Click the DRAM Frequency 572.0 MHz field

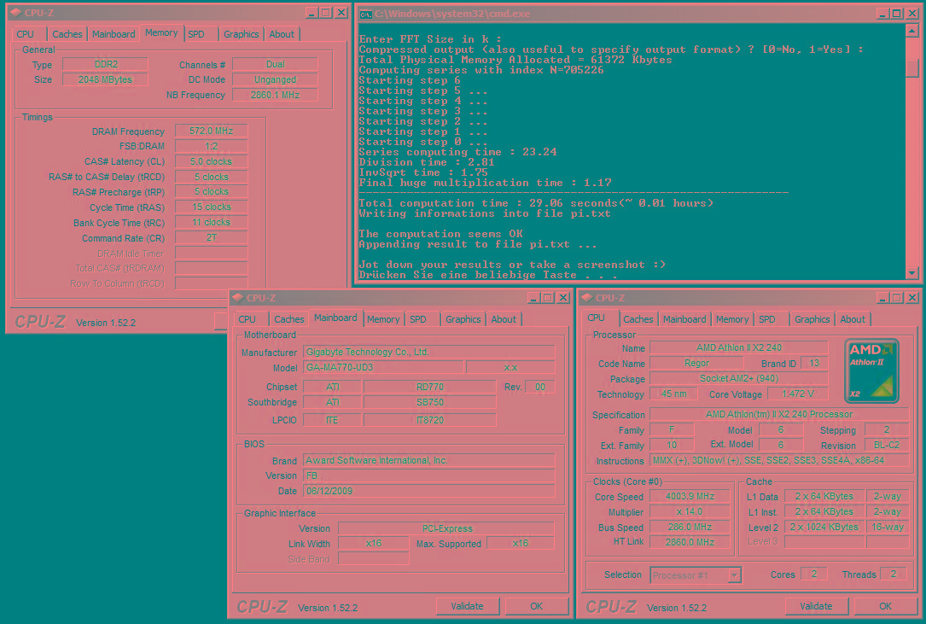(211, 131)
